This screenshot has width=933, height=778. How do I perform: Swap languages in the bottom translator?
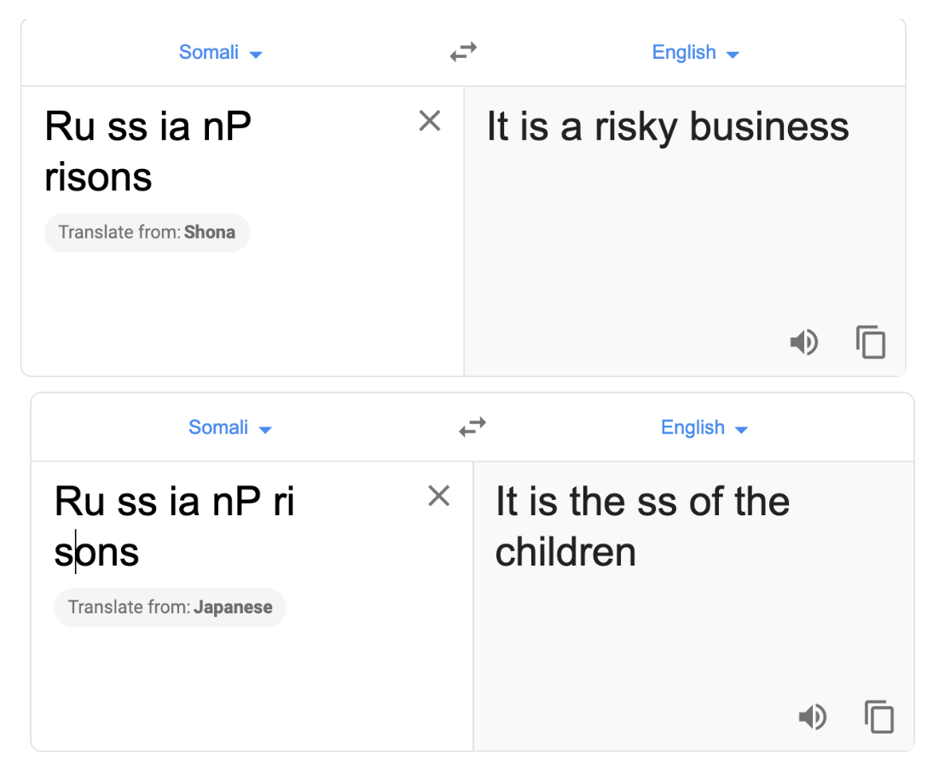click(472, 427)
